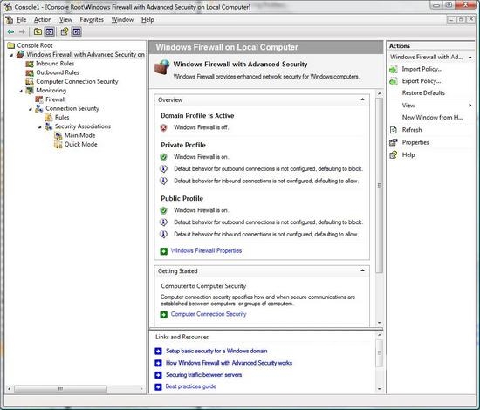
Task: Click green arrow icon beside Windows Firewall Properties
Action: click(164, 251)
